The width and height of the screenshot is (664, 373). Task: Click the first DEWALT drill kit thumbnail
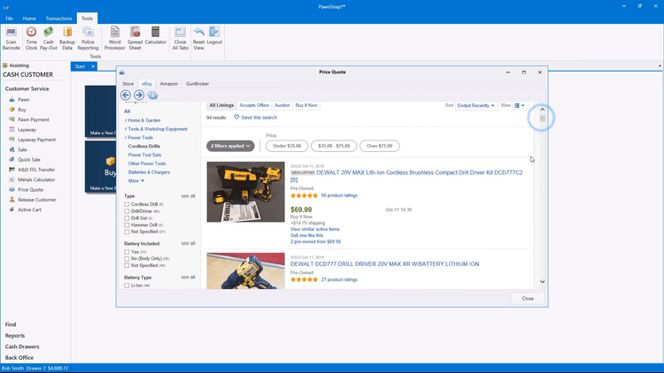click(x=245, y=192)
